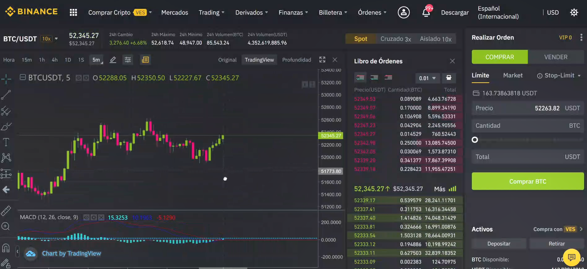Click the order book printer-like icon

coord(449,78)
